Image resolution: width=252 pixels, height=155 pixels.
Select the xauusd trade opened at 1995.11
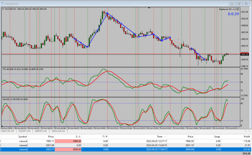(x=126, y=141)
